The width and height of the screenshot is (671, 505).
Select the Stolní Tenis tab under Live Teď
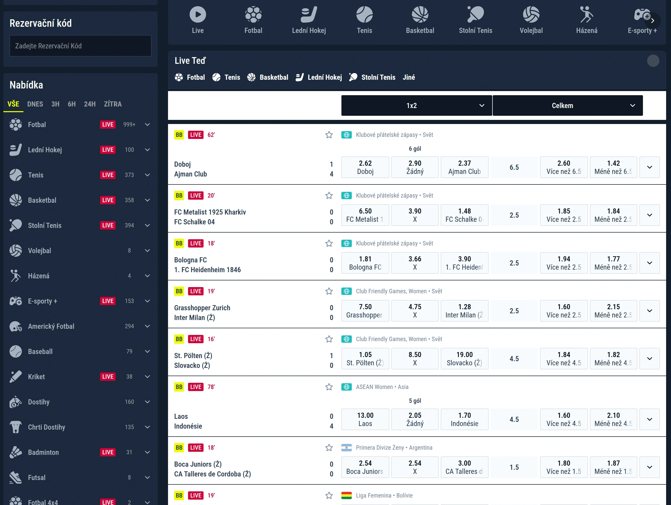coord(372,77)
